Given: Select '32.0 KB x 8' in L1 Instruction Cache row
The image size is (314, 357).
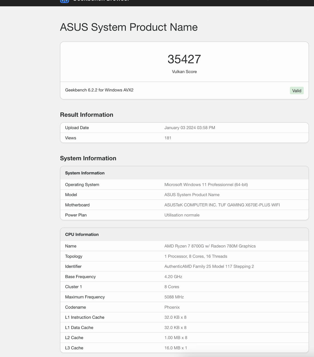Looking at the screenshot, I should pos(175,317).
